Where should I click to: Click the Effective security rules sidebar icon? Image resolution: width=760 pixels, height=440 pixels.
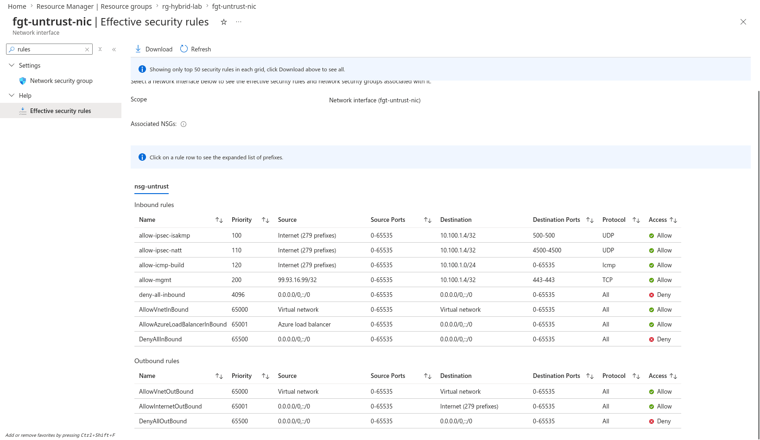pos(23,111)
